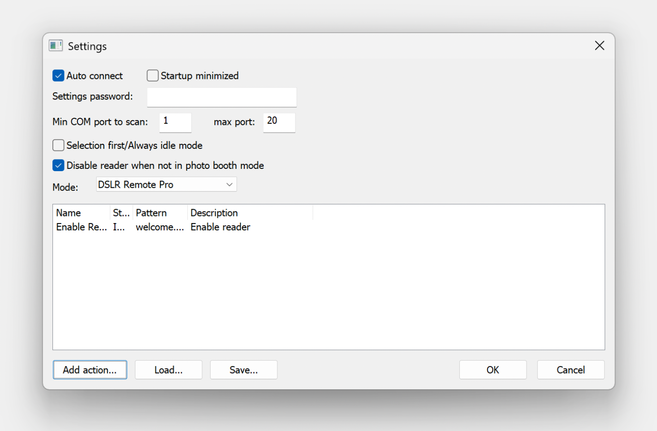Click the St... column header
The width and height of the screenshot is (657, 431).
(121, 213)
